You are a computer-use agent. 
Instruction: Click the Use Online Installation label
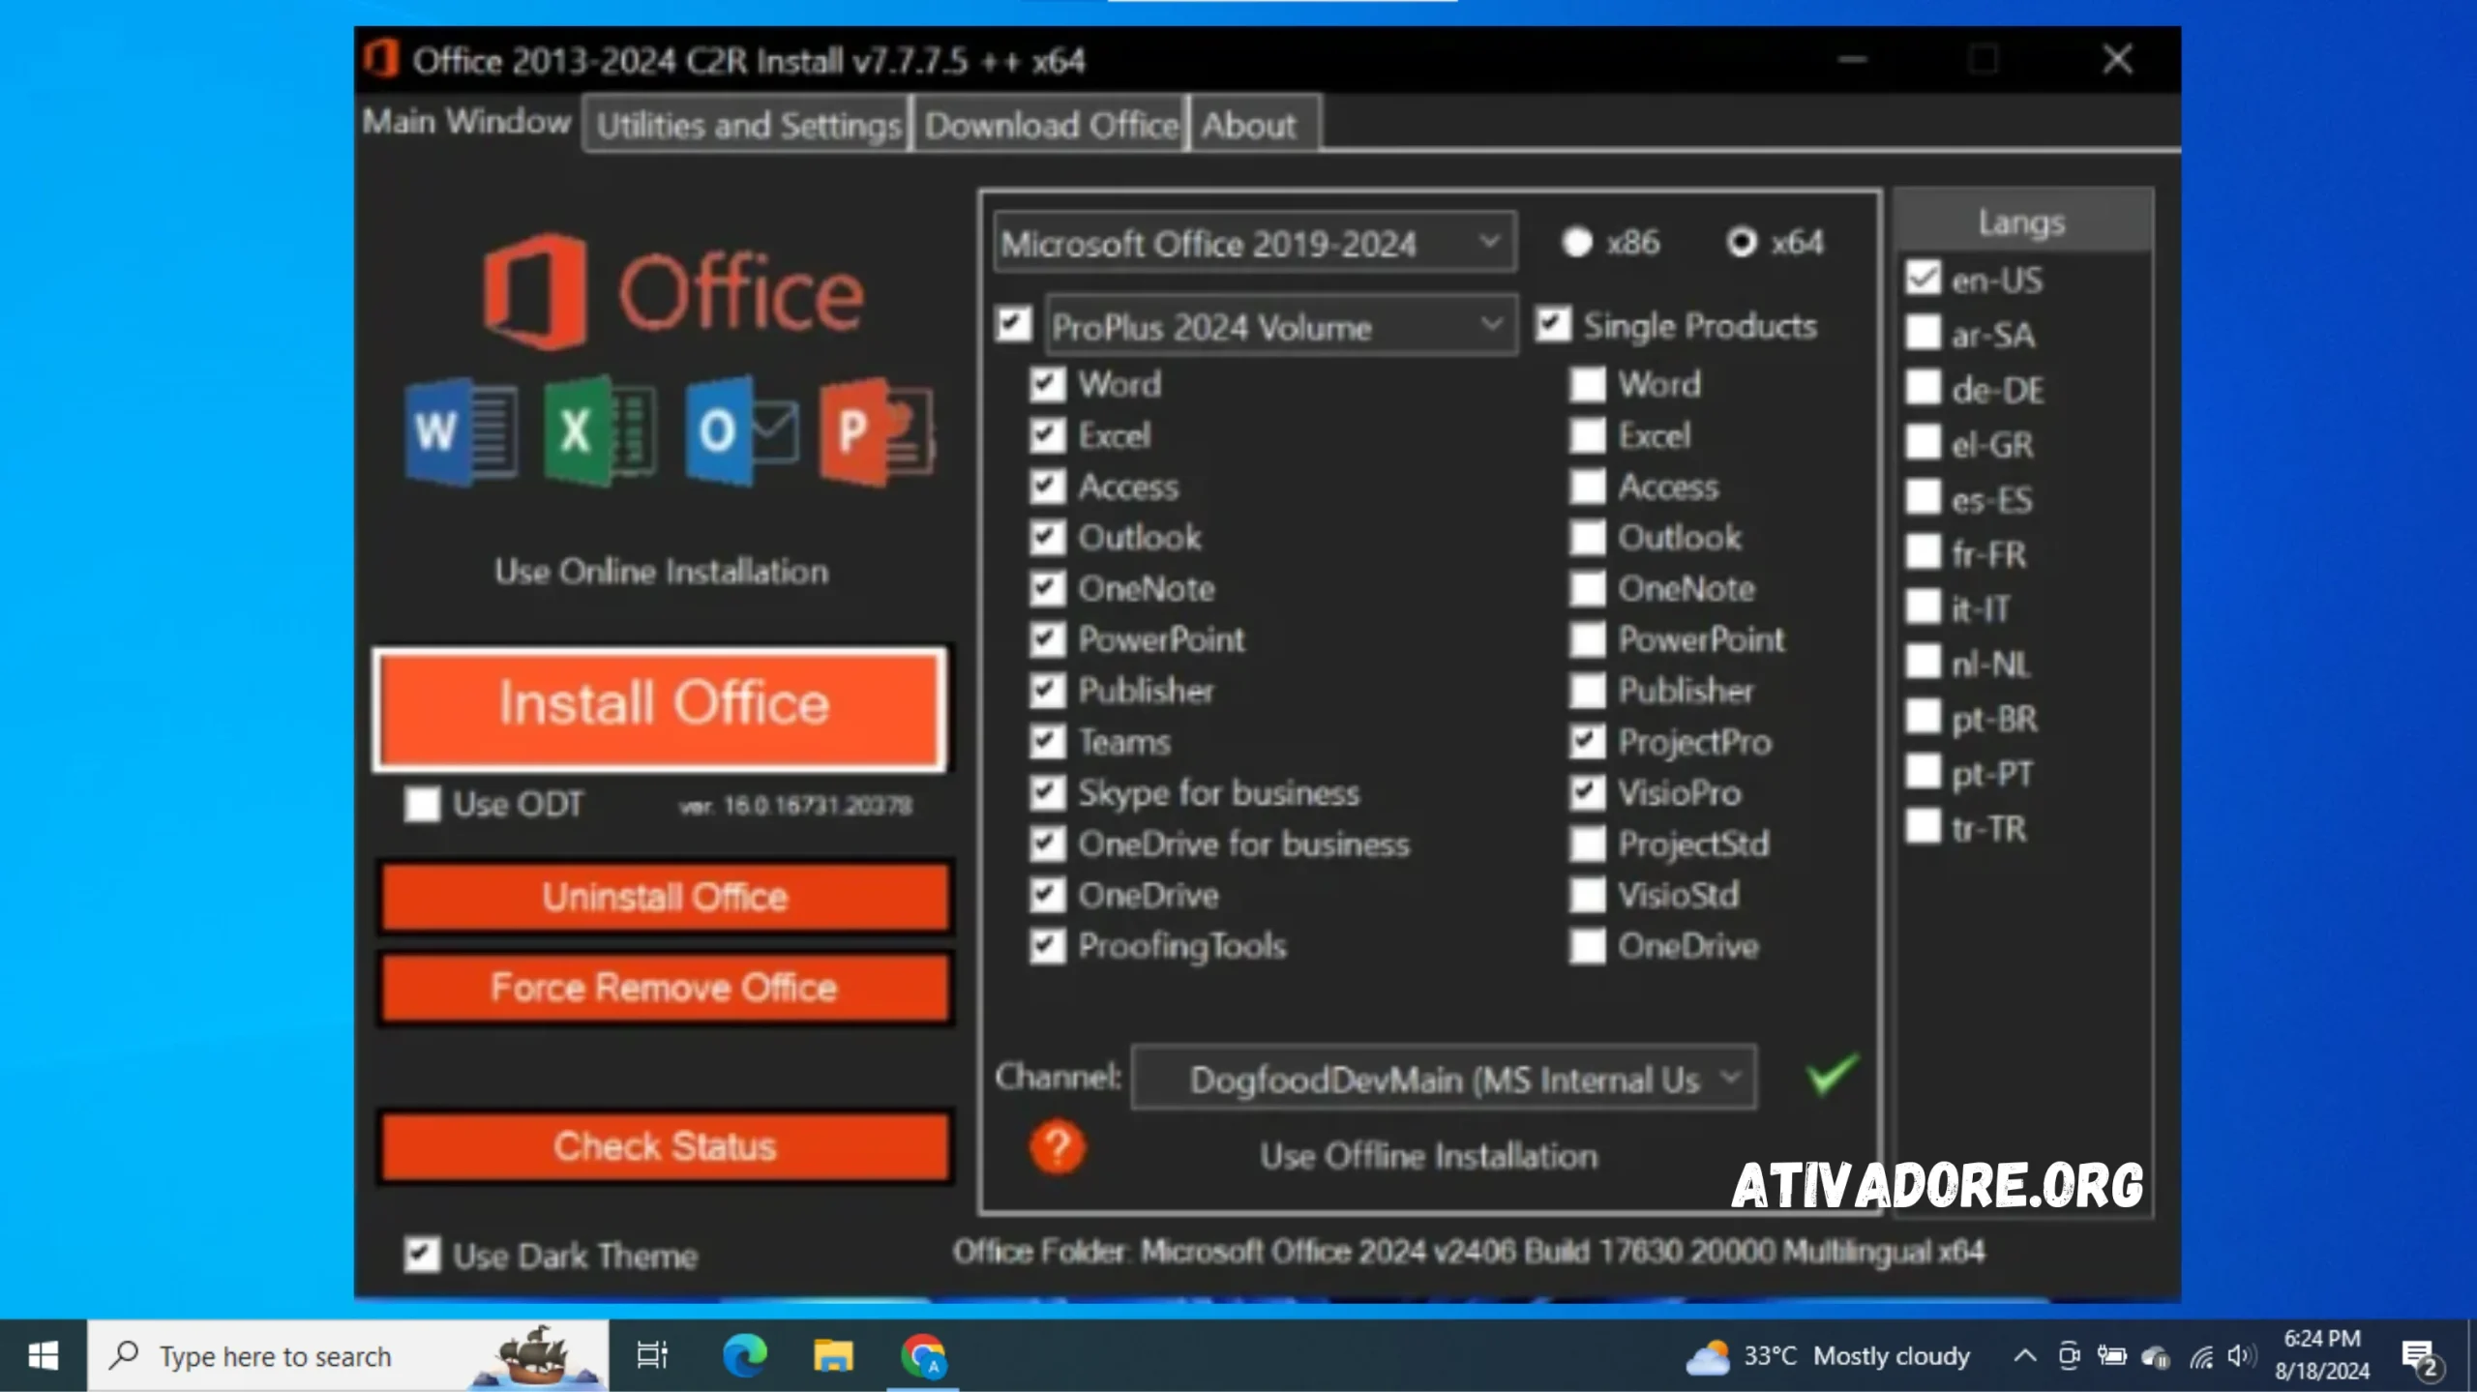pos(662,571)
